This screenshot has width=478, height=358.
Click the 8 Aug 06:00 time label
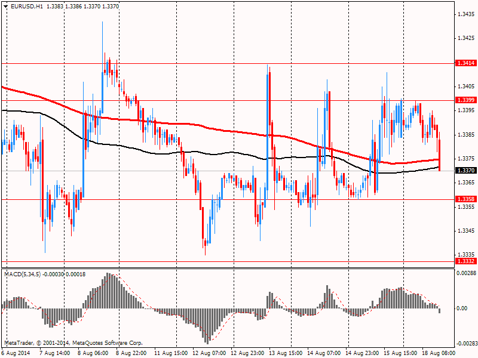click(93, 353)
